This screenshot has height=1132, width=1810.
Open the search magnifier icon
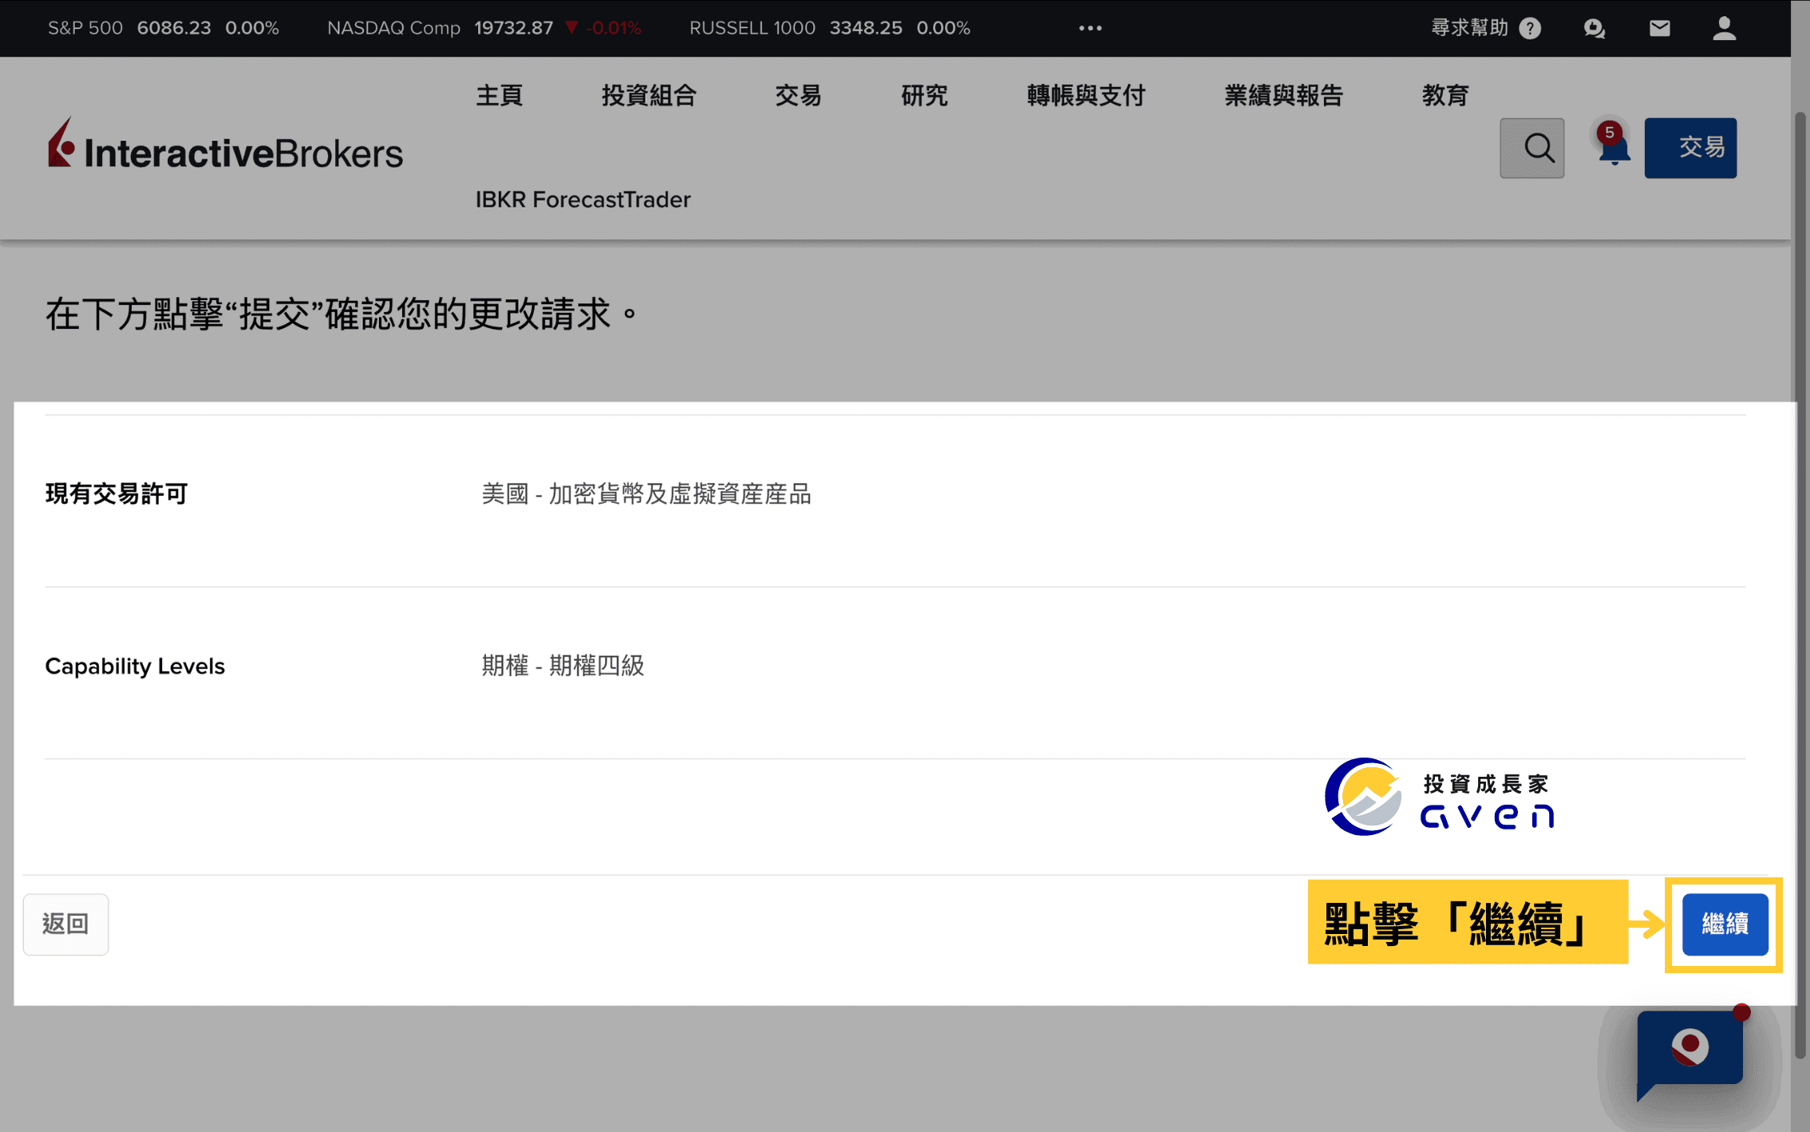coord(1532,148)
